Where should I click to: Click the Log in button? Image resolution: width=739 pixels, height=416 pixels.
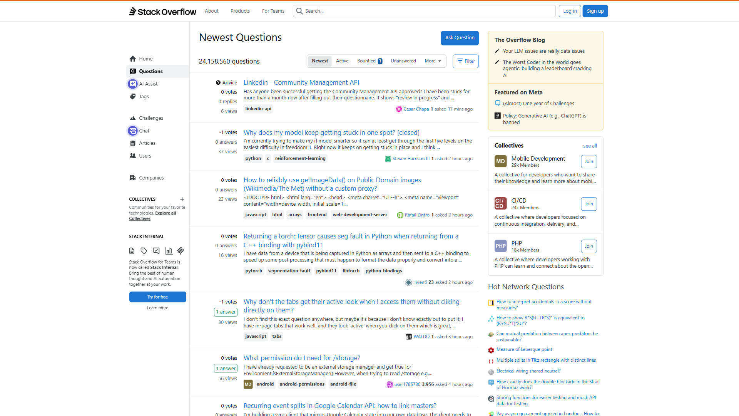570,11
